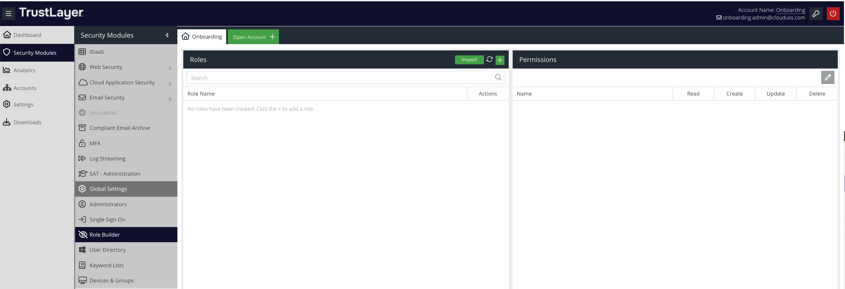This screenshot has height=289, width=845.
Task: Click the red power logout button
Action: coord(833,14)
